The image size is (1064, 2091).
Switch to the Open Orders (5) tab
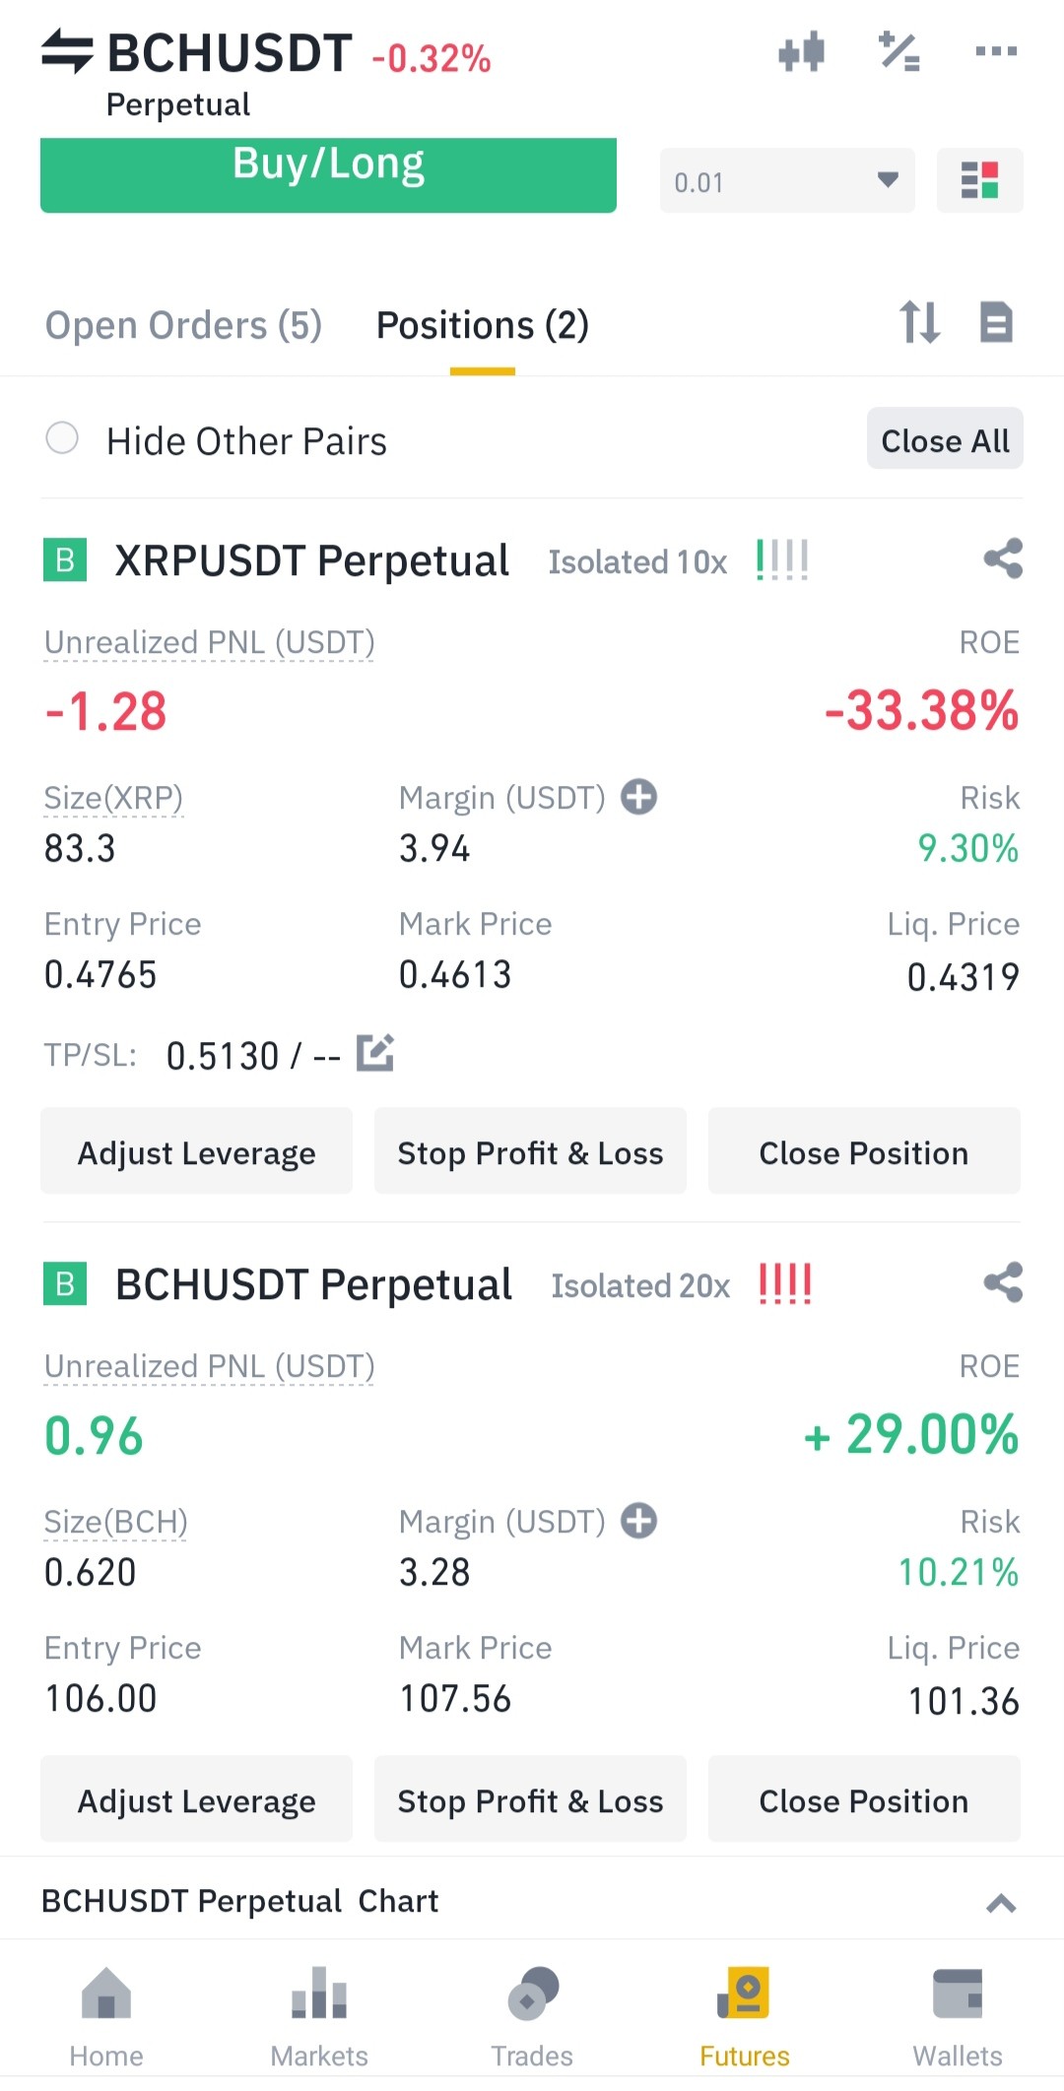tap(184, 325)
